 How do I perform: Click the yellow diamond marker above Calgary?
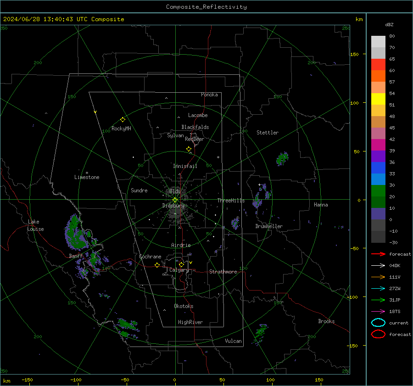click(x=181, y=264)
